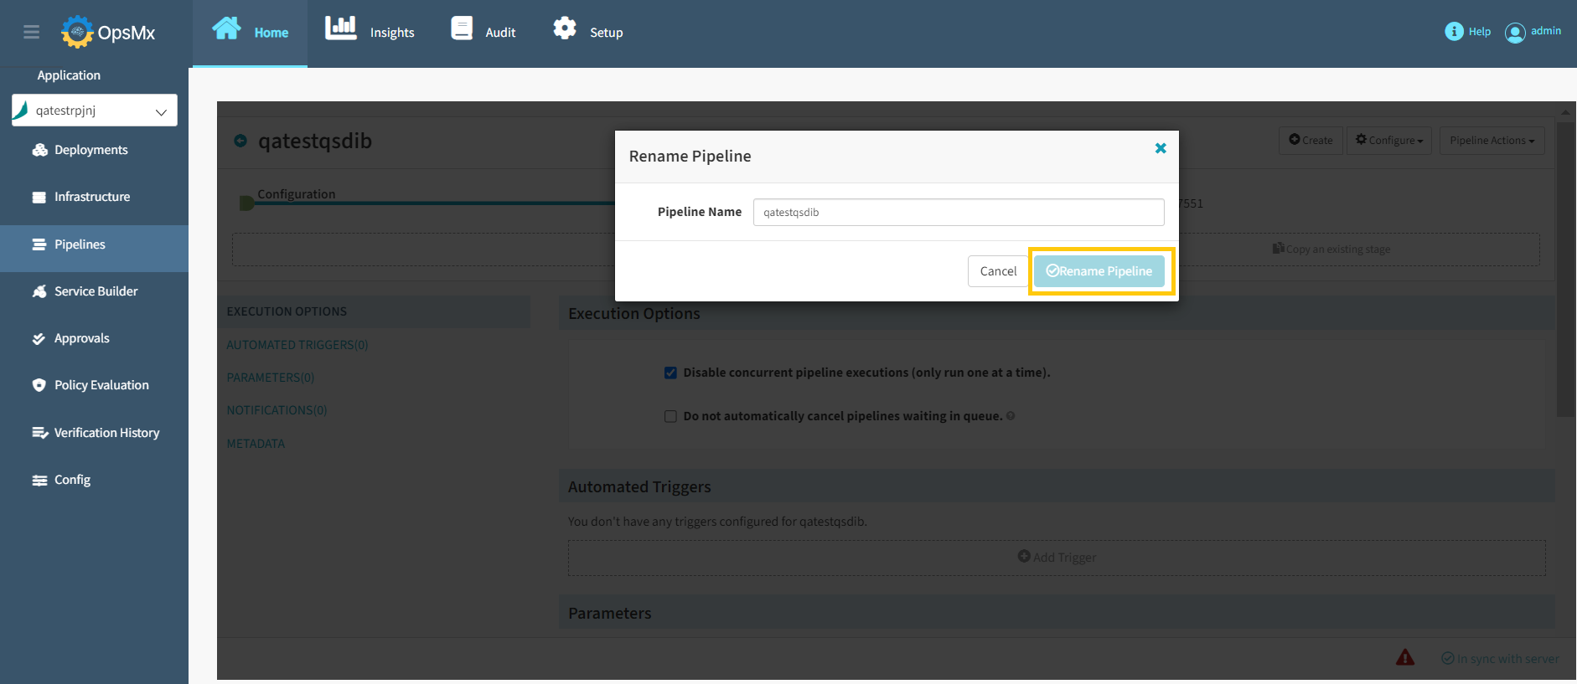Open the Help info icon
1577x684 pixels.
1454,31
